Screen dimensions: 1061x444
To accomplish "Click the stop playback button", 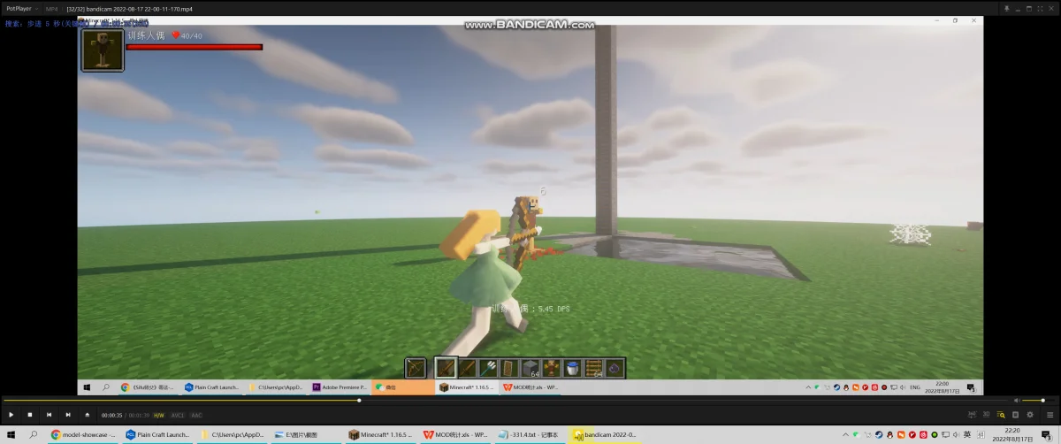I will click(x=29, y=415).
